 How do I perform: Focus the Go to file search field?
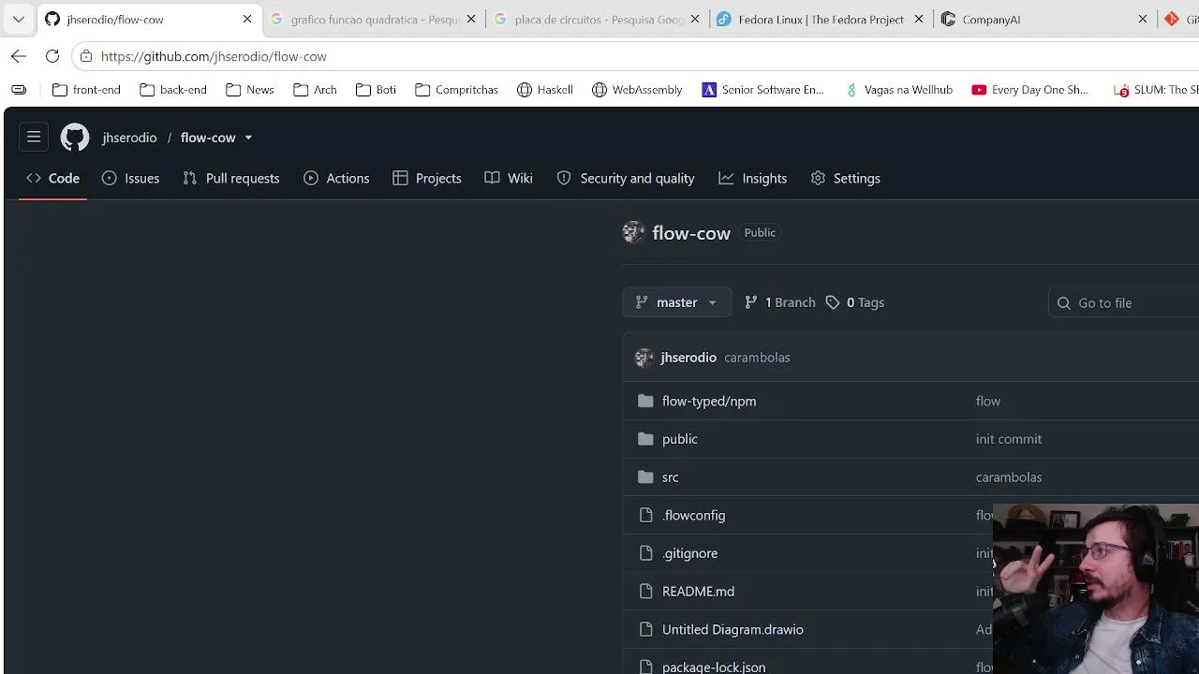pyautogui.click(x=1124, y=302)
